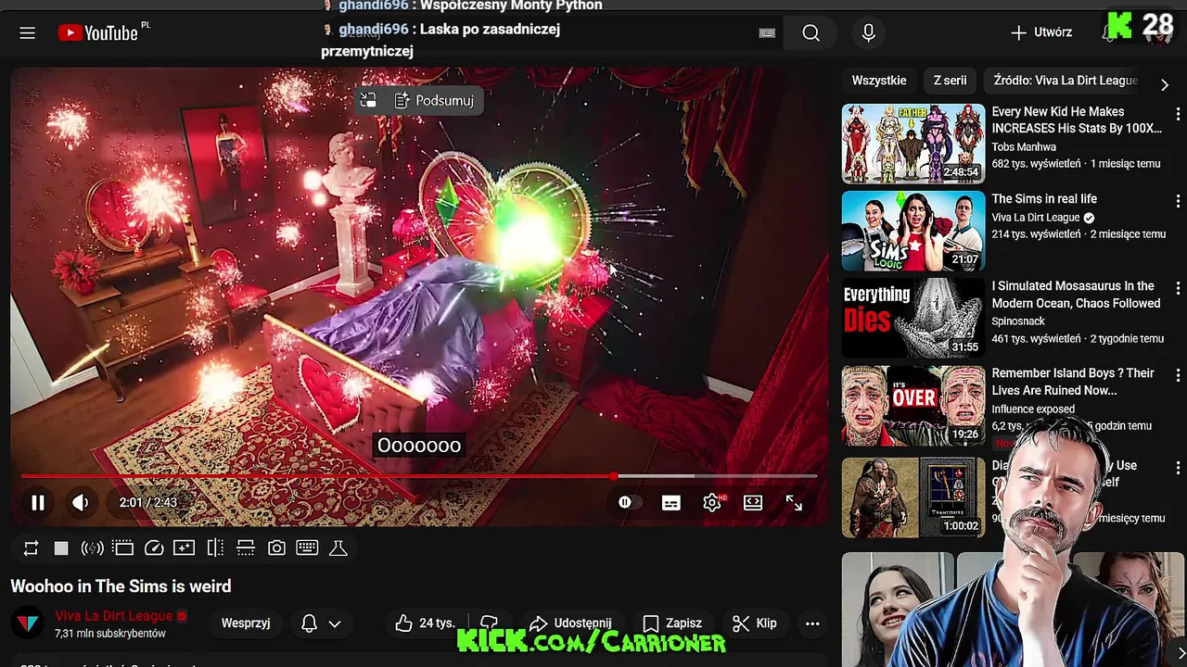Expand the notification bell dropdown
This screenshot has width=1187, height=667.
tap(321, 623)
